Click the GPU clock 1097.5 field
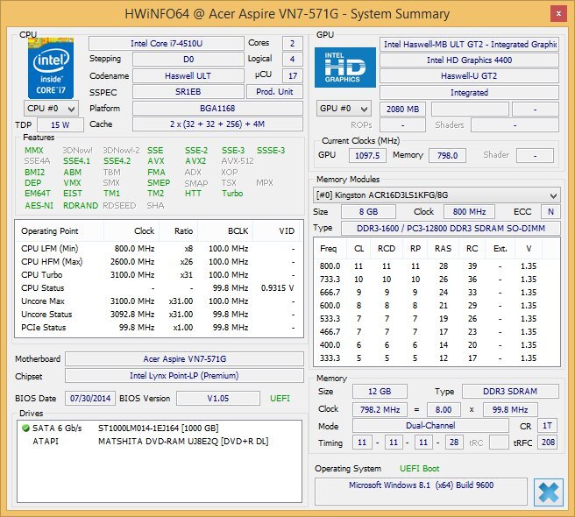Viewport: 575px width, 517px height. coord(367,155)
